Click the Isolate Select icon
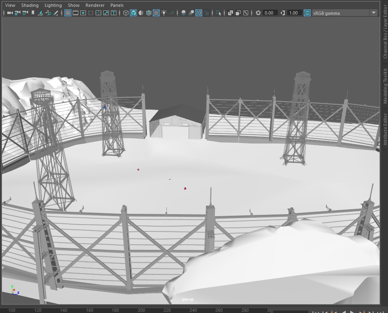388x313 pixels. click(218, 13)
